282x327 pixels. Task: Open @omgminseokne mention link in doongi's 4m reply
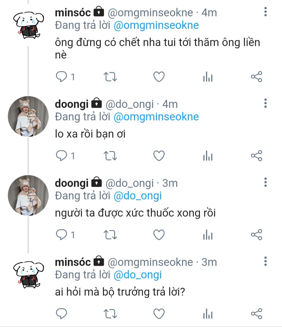(156, 117)
